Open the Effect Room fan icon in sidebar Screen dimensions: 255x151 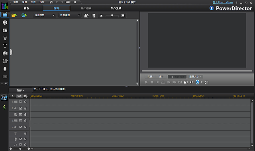tap(5, 23)
